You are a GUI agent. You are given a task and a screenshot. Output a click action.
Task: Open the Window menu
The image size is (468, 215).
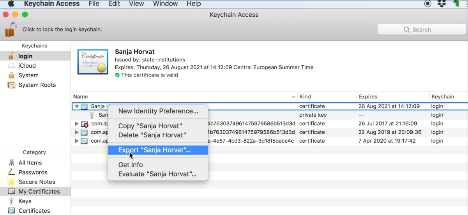(x=166, y=4)
